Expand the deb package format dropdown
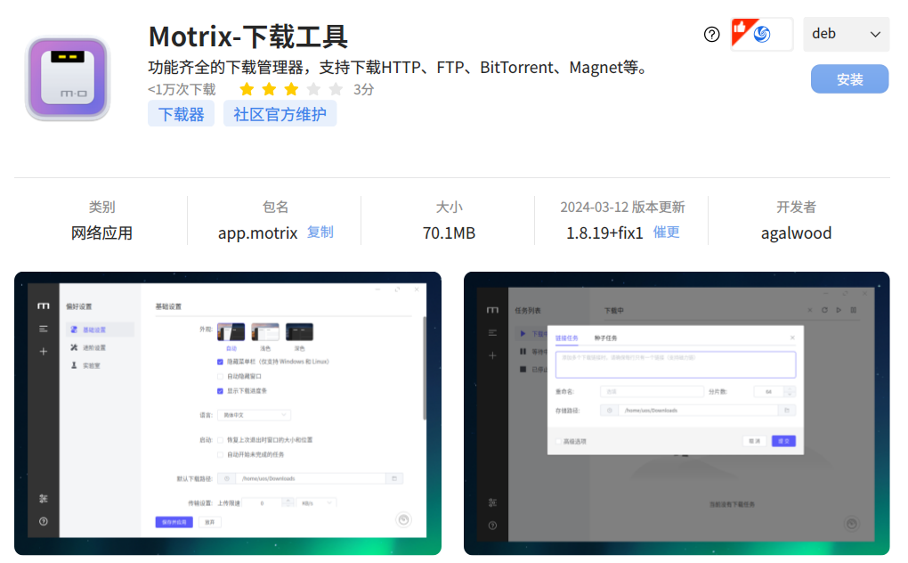Viewport: 908px width, 563px height. [x=846, y=34]
